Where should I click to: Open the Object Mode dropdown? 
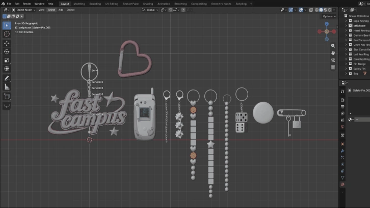(23, 10)
